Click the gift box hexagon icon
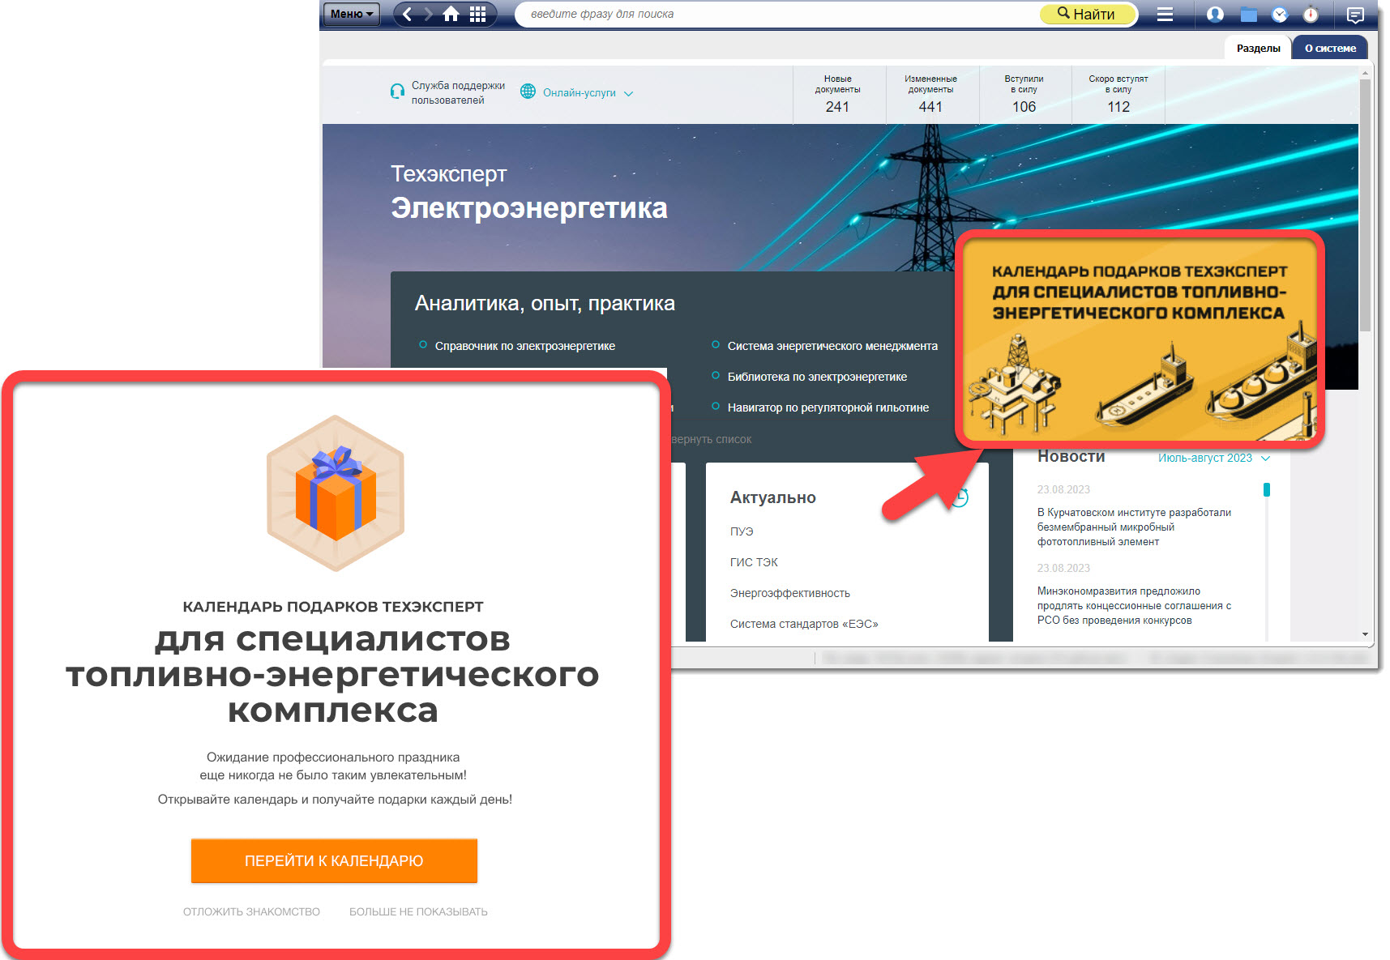This screenshot has width=1390, height=960. point(335,493)
